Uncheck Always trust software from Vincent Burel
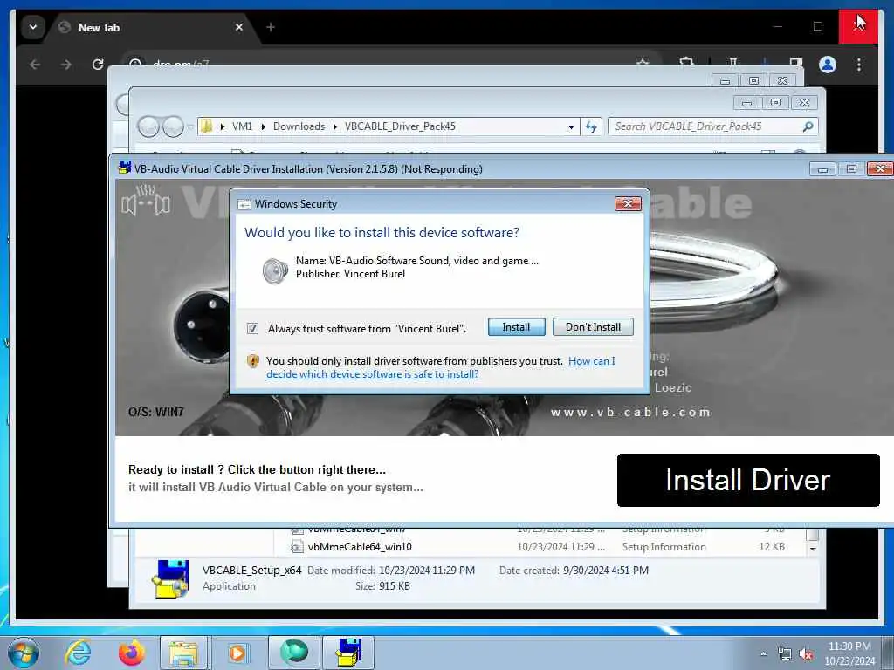894x670 pixels. coord(252,328)
